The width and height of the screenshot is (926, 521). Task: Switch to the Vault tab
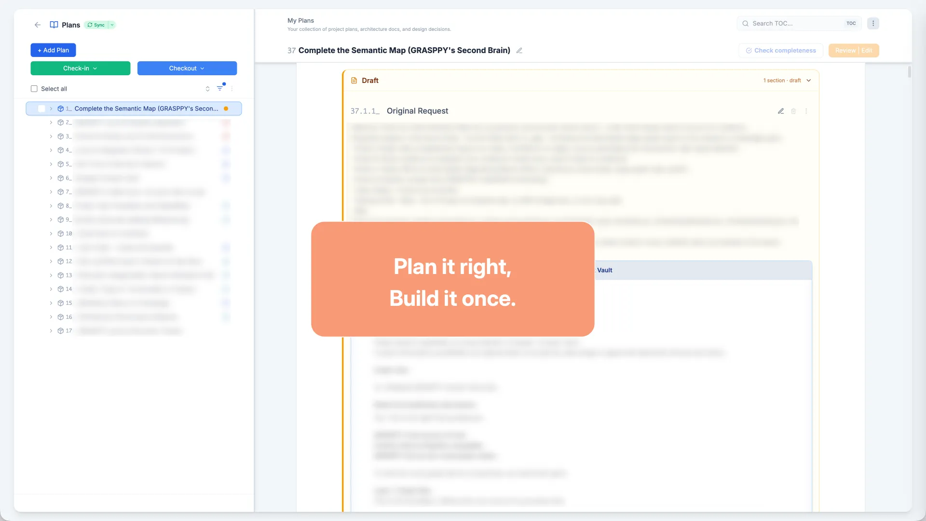(605, 270)
